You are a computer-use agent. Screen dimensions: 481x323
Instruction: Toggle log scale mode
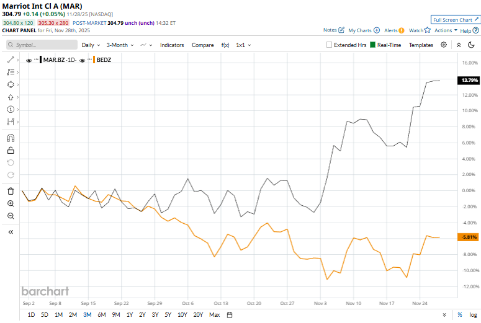[x=473, y=315]
